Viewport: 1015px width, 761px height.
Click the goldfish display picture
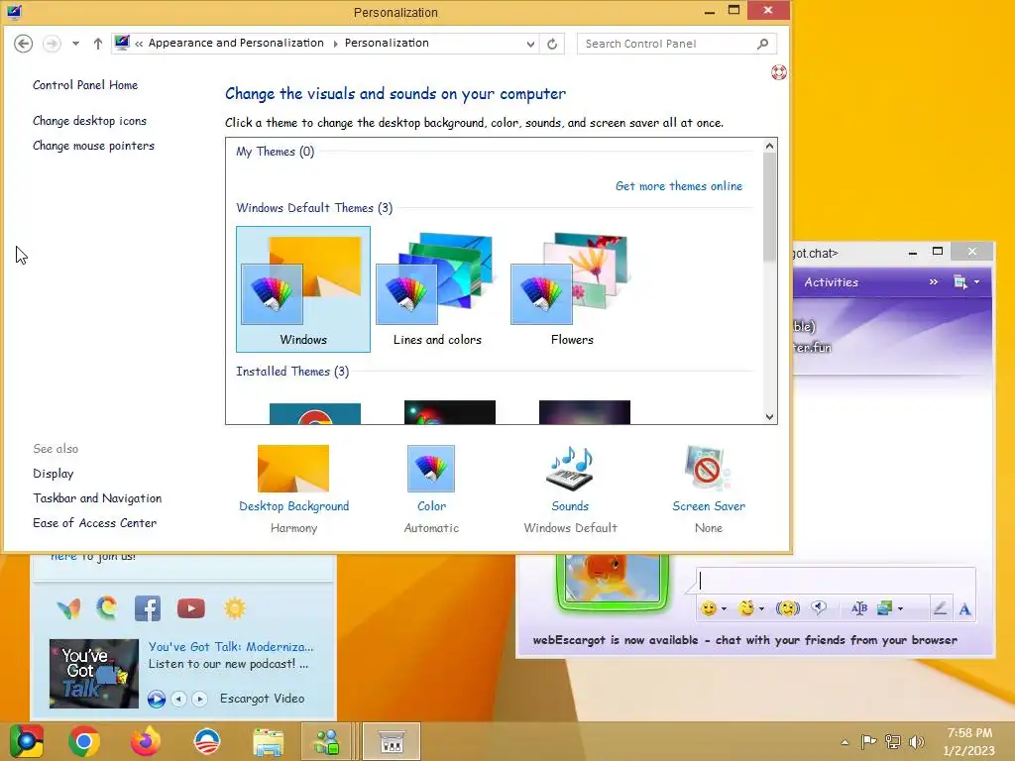(x=613, y=579)
